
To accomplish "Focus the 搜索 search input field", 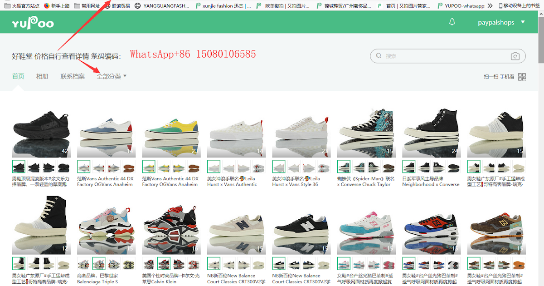I will click(448, 56).
